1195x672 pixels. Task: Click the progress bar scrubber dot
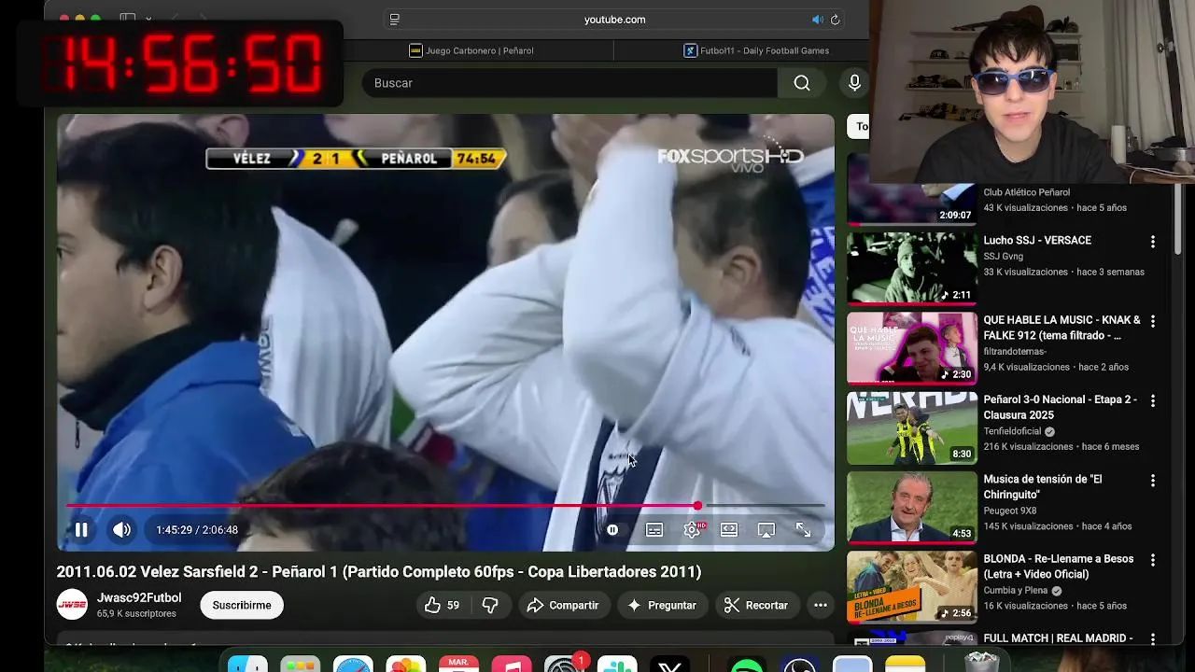696,506
